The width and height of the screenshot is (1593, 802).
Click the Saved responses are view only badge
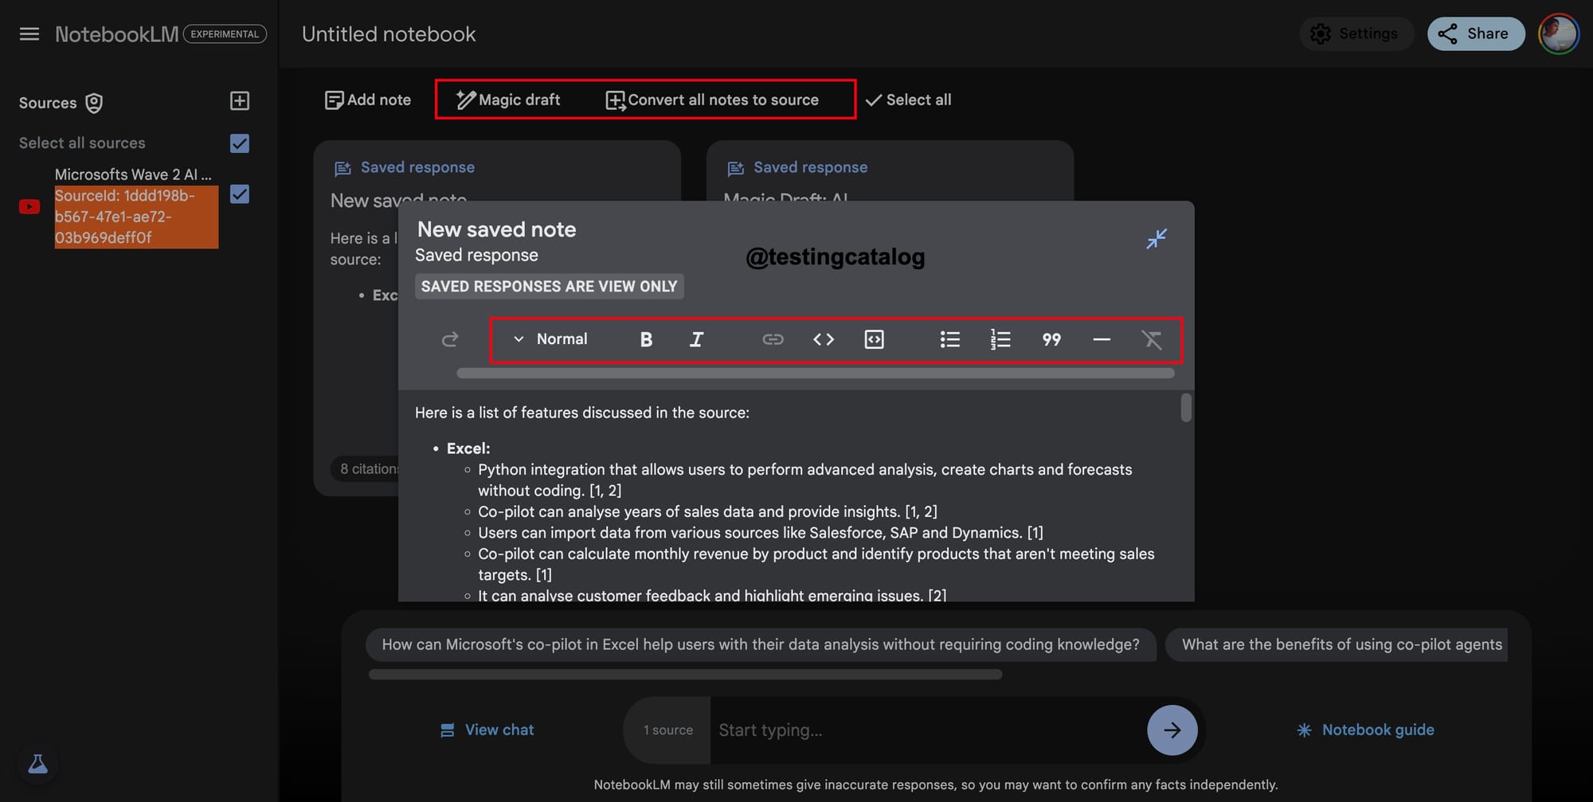coord(549,287)
